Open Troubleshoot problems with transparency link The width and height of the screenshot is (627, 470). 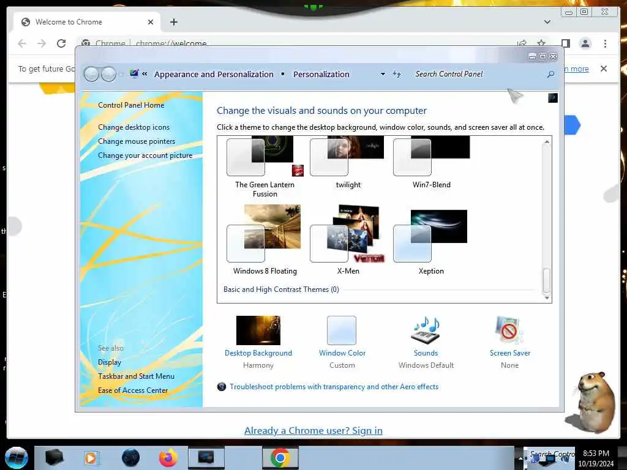(334, 387)
